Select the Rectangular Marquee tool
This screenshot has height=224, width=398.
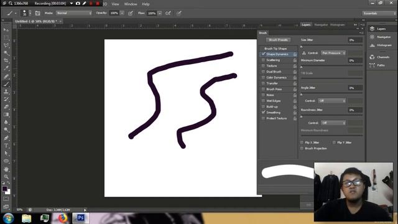pyautogui.click(x=6, y=37)
